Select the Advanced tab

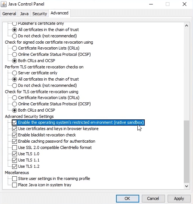click(60, 13)
